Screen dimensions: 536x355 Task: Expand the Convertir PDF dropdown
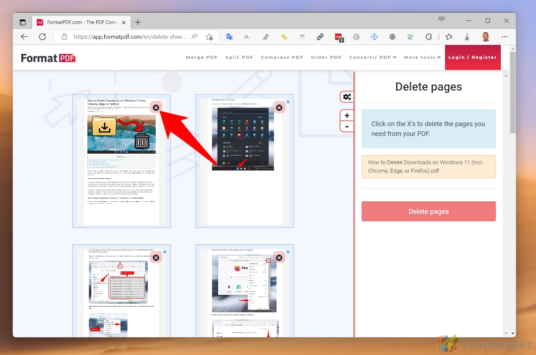point(373,57)
